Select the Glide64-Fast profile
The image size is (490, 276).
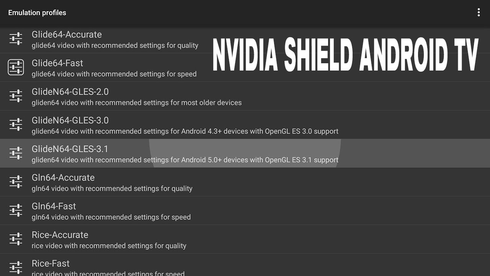pyautogui.click(x=245, y=67)
